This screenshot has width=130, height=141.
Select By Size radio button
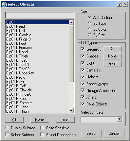pyautogui.click(x=89, y=35)
